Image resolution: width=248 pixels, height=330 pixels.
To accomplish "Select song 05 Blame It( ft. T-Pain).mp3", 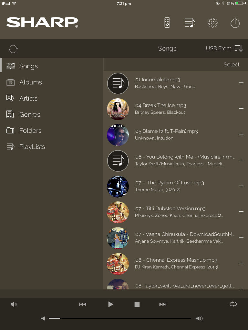I will click(x=176, y=135).
